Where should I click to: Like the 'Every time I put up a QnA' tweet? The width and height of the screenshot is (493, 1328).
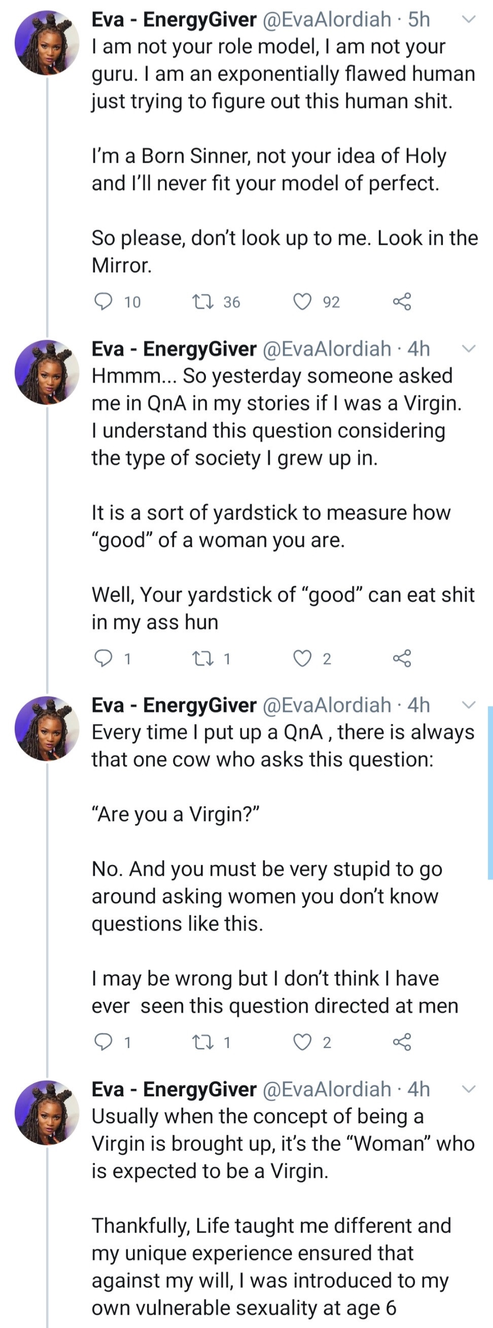click(x=302, y=1042)
